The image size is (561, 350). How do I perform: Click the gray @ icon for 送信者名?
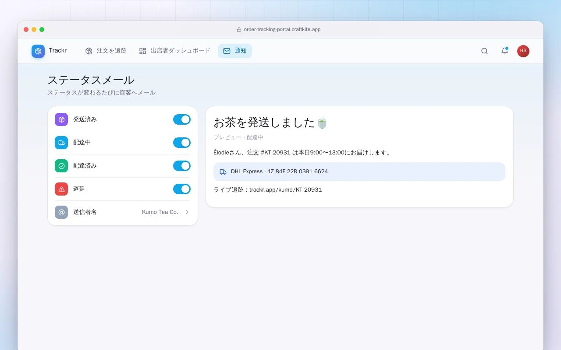(61, 212)
